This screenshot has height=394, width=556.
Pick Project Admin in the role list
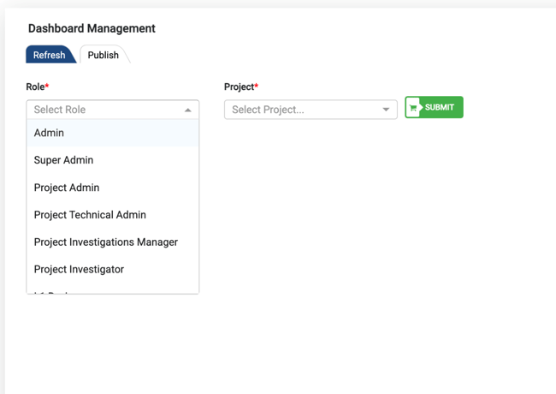pos(67,188)
